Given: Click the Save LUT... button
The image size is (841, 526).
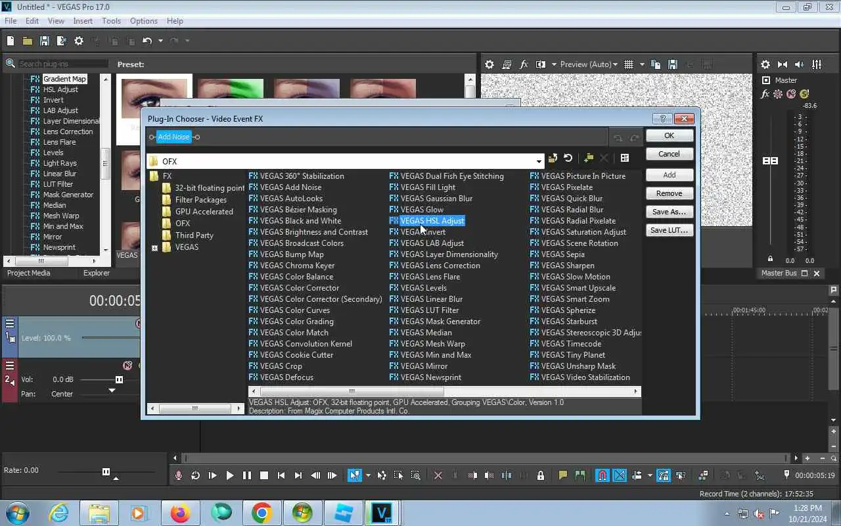Looking at the screenshot, I should pos(669,230).
